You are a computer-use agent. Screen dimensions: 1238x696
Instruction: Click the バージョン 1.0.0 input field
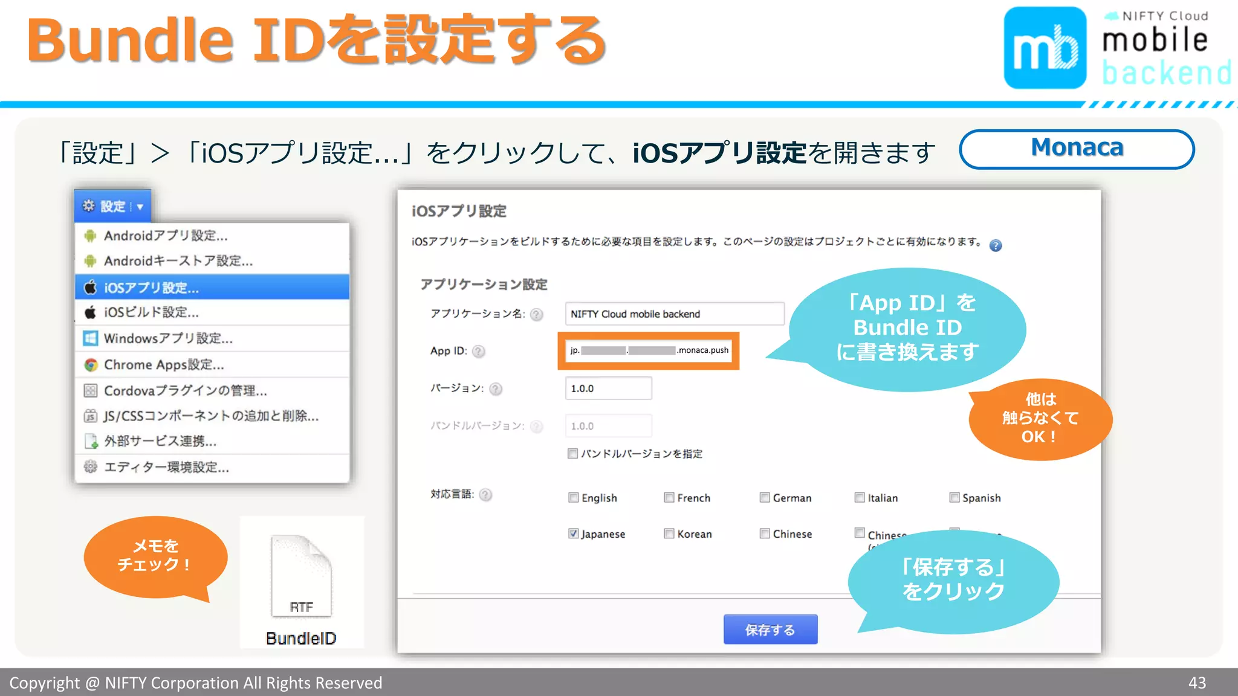[x=609, y=388]
